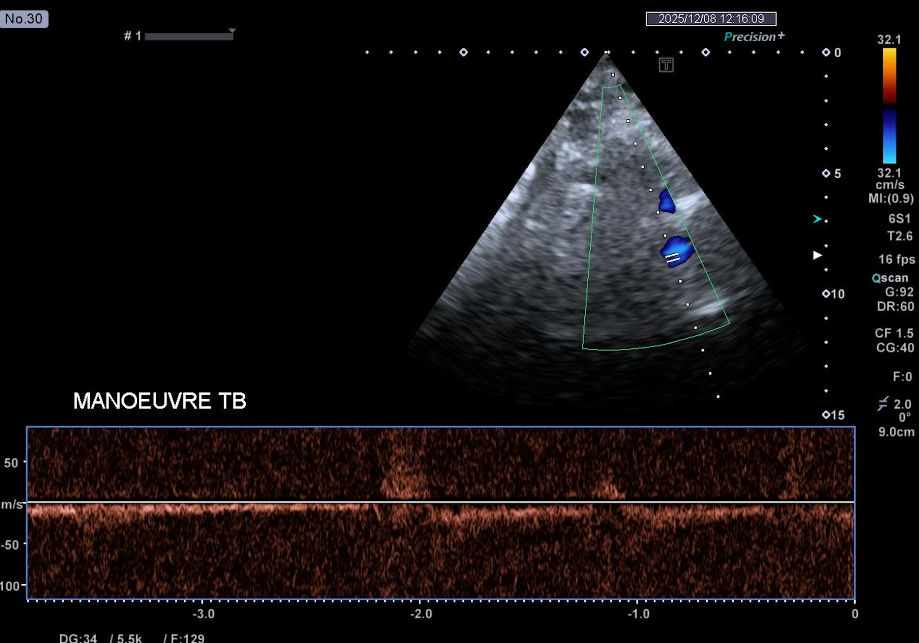Click the cyan focus depth arrow marker
919x643 pixels.
pyautogui.click(x=817, y=219)
